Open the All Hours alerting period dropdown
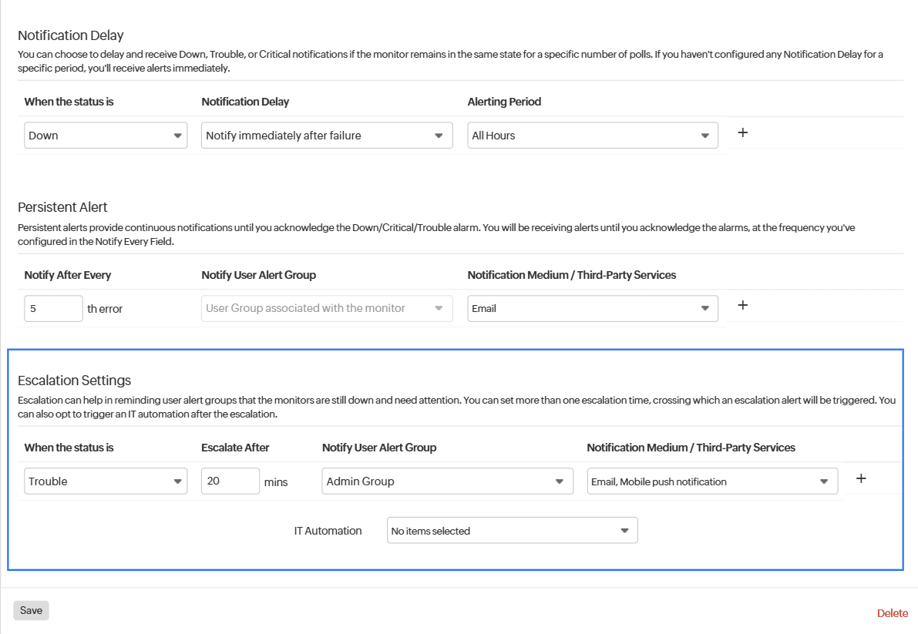This screenshot has width=918, height=634. point(592,136)
